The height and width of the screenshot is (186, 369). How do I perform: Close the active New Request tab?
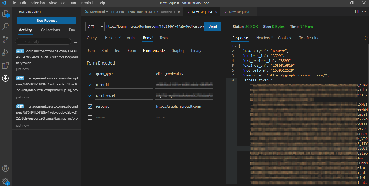[x=216, y=12]
